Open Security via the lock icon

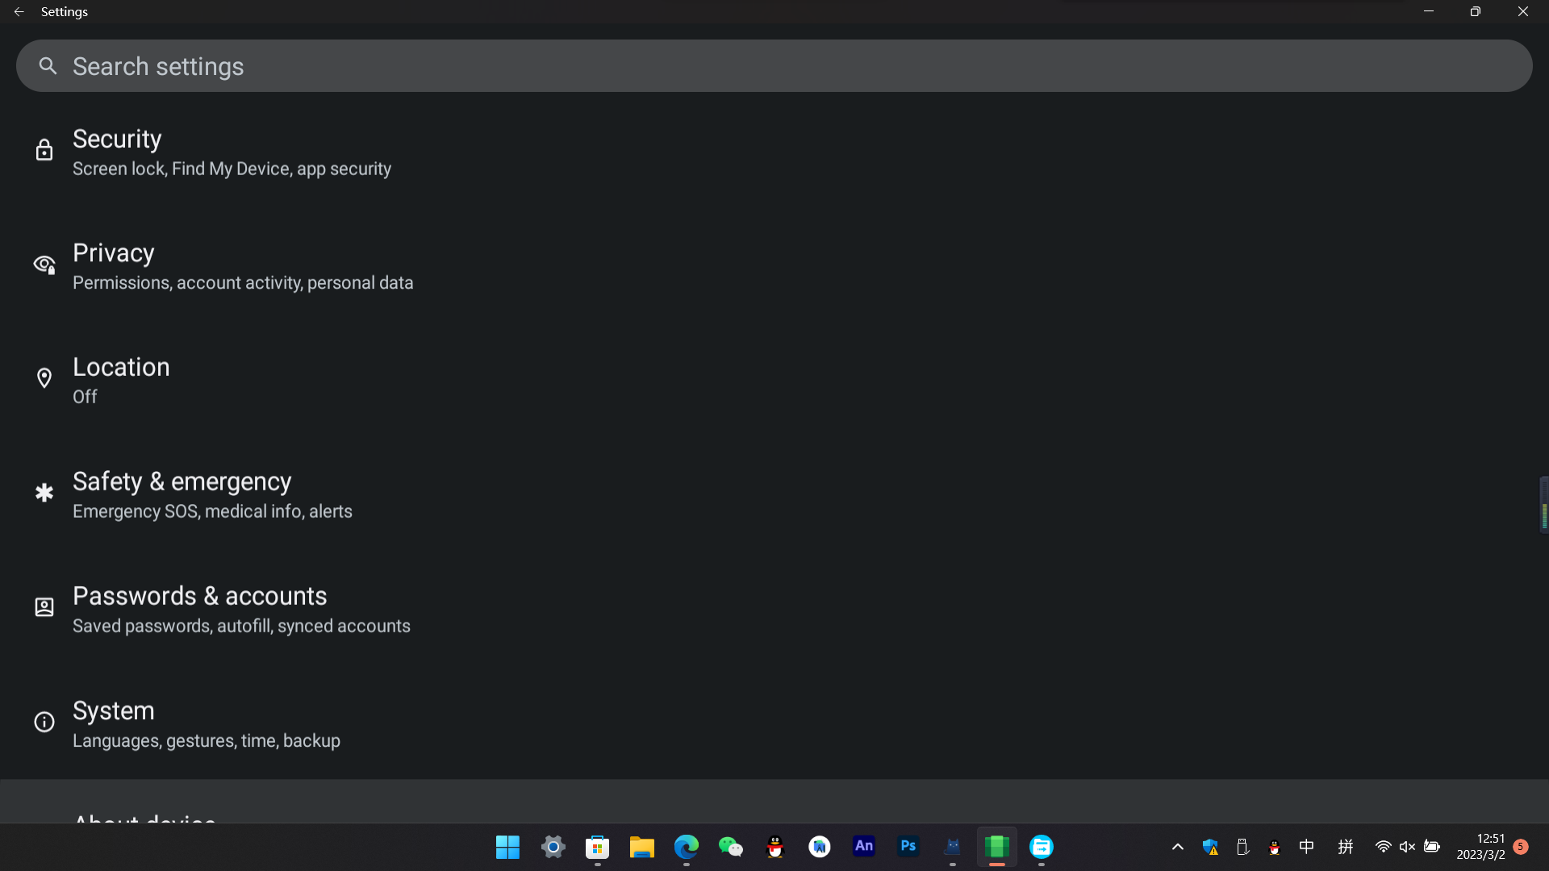pos(44,150)
